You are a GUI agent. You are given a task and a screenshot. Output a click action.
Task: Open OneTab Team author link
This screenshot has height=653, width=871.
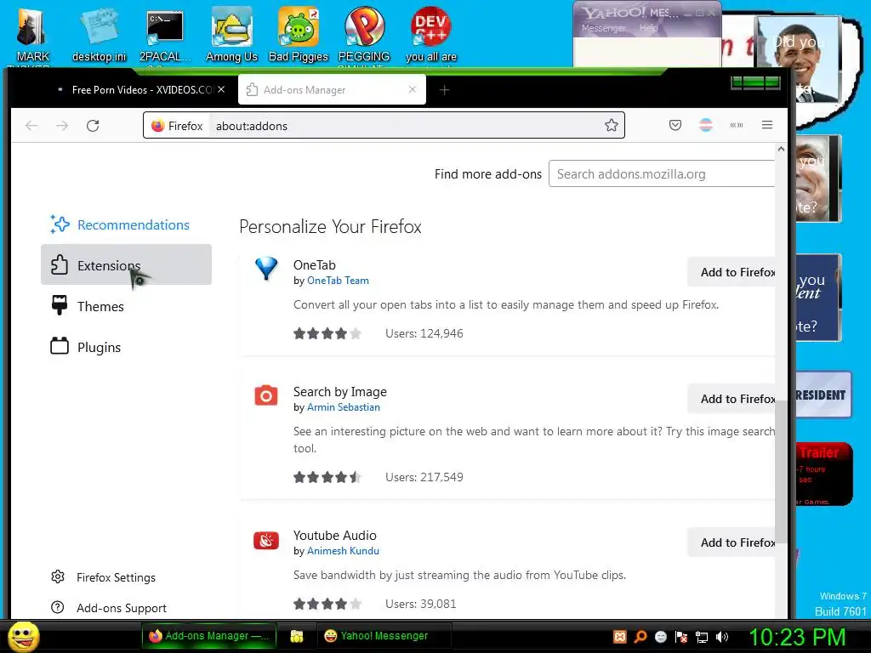pos(338,281)
